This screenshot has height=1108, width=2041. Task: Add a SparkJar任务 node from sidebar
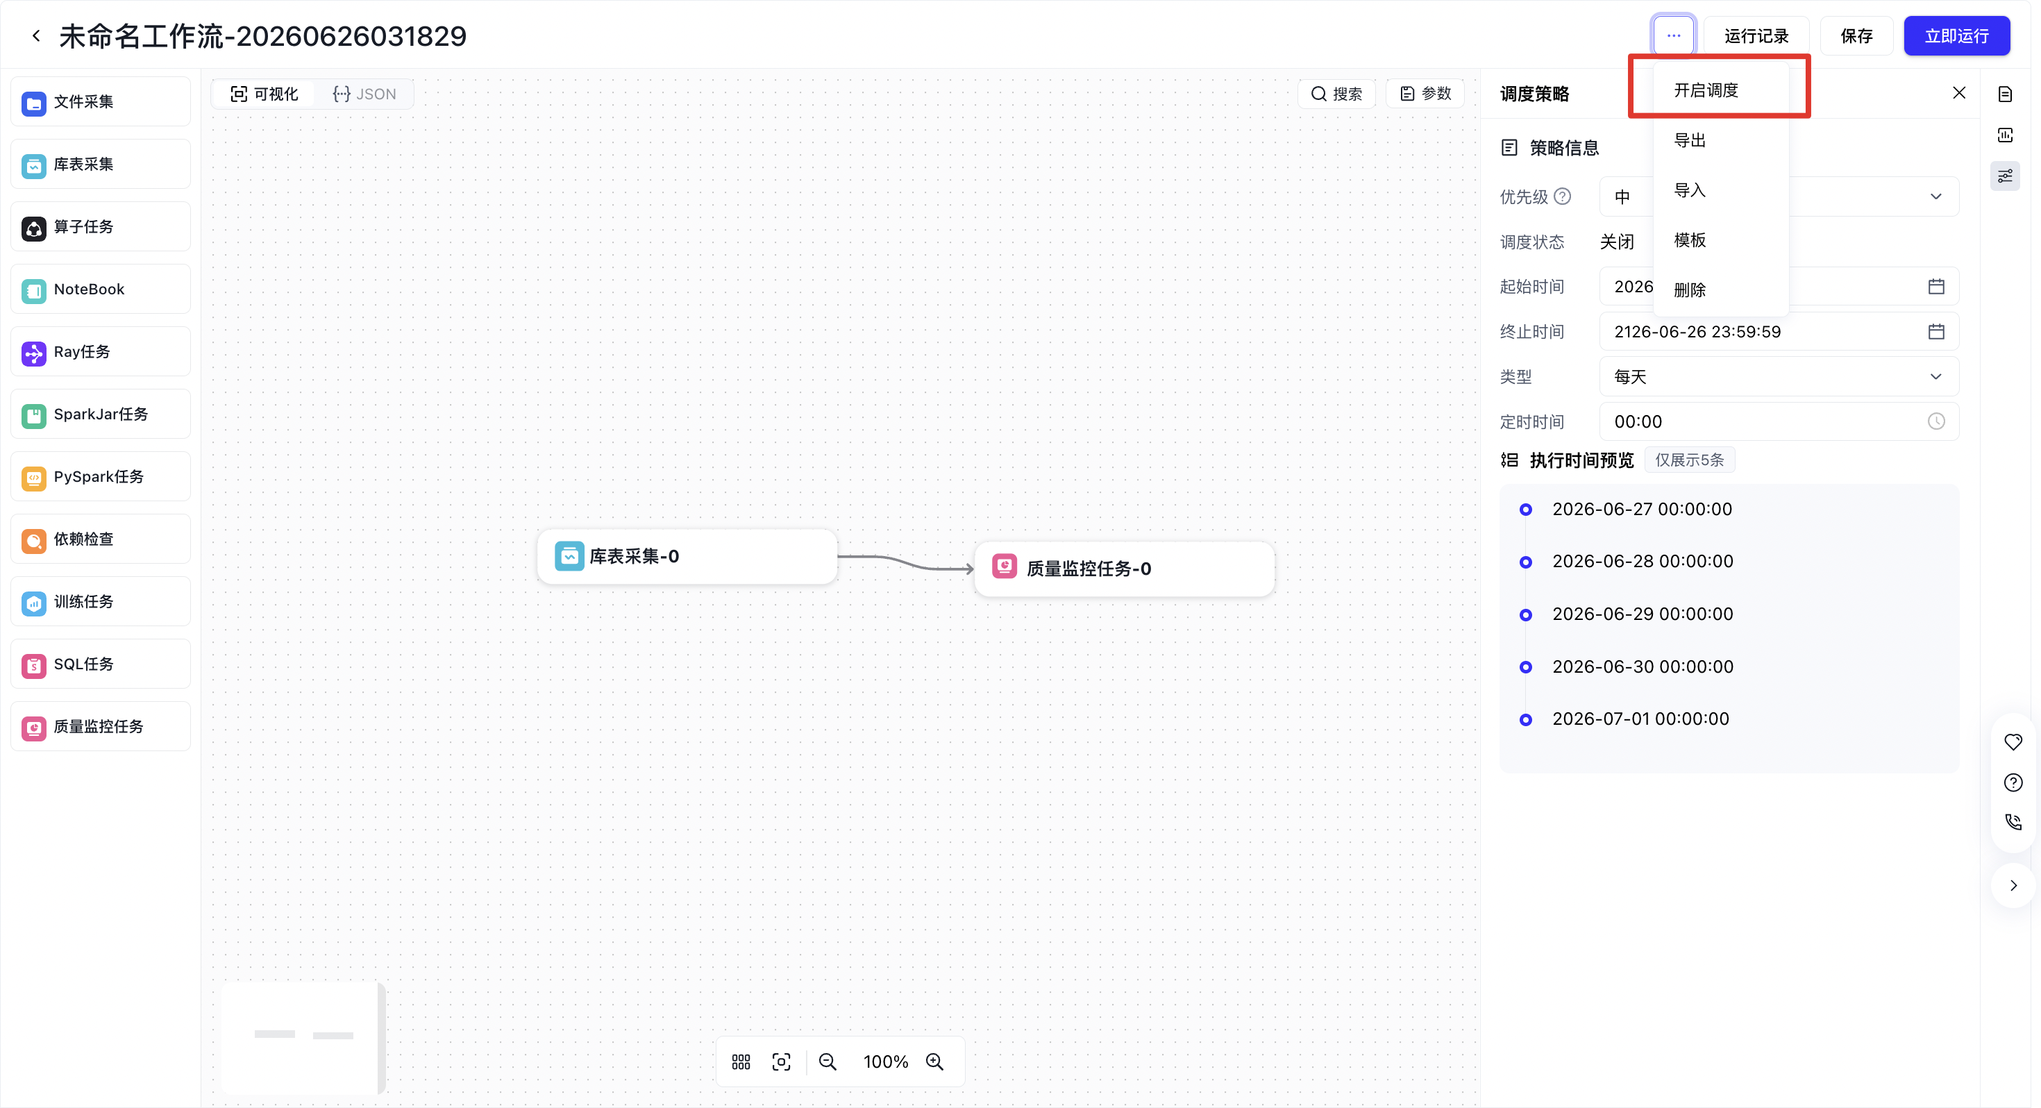click(x=101, y=414)
